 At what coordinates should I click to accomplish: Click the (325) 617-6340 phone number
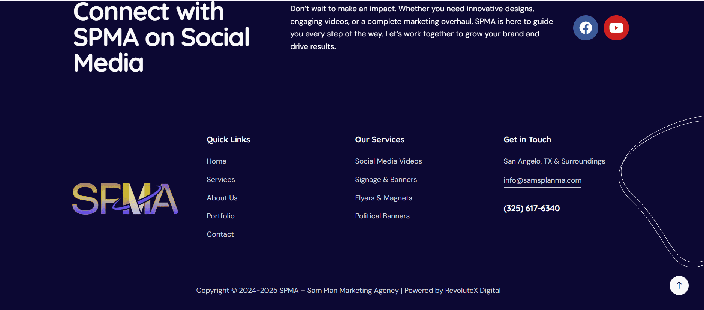(531, 209)
